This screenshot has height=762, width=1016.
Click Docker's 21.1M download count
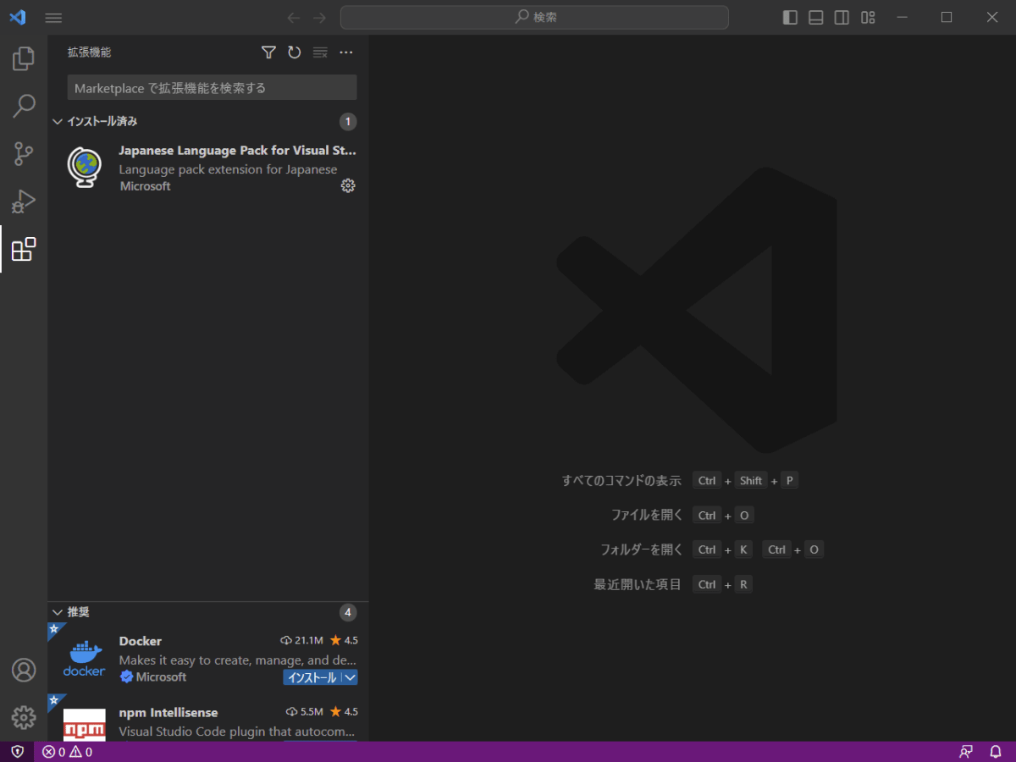pyautogui.click(x=302, y=640)
